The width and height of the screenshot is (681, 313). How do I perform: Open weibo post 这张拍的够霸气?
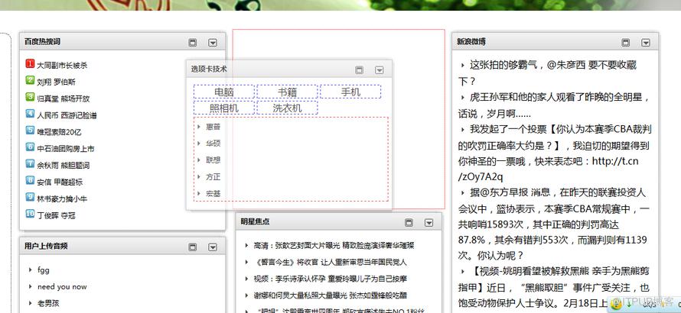click(547, 73)
